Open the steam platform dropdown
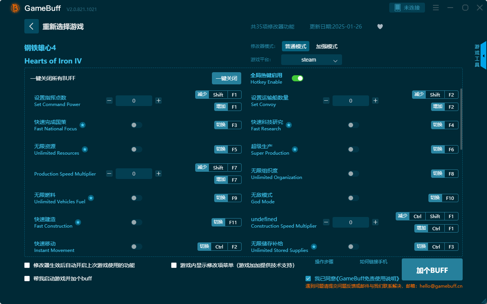This screenshot has width=487, height=304. (311, 60)
